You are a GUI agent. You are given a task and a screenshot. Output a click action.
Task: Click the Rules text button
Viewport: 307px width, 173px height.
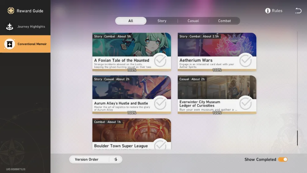[x=277, y=11]
